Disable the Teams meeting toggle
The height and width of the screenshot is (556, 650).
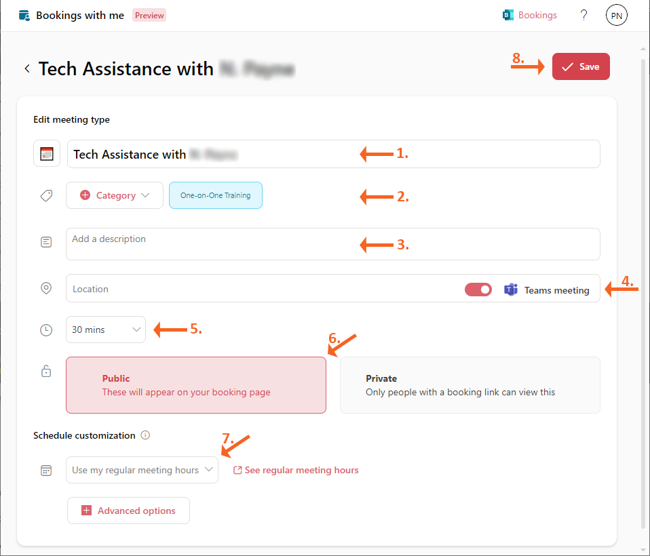click(x=478, y=289)
